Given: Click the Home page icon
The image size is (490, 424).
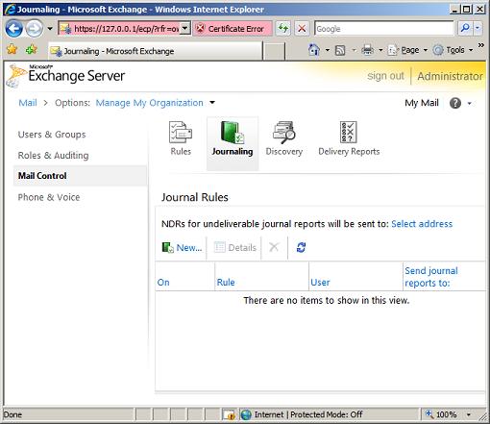Looking at the screenshot, I should click(314, 50).
